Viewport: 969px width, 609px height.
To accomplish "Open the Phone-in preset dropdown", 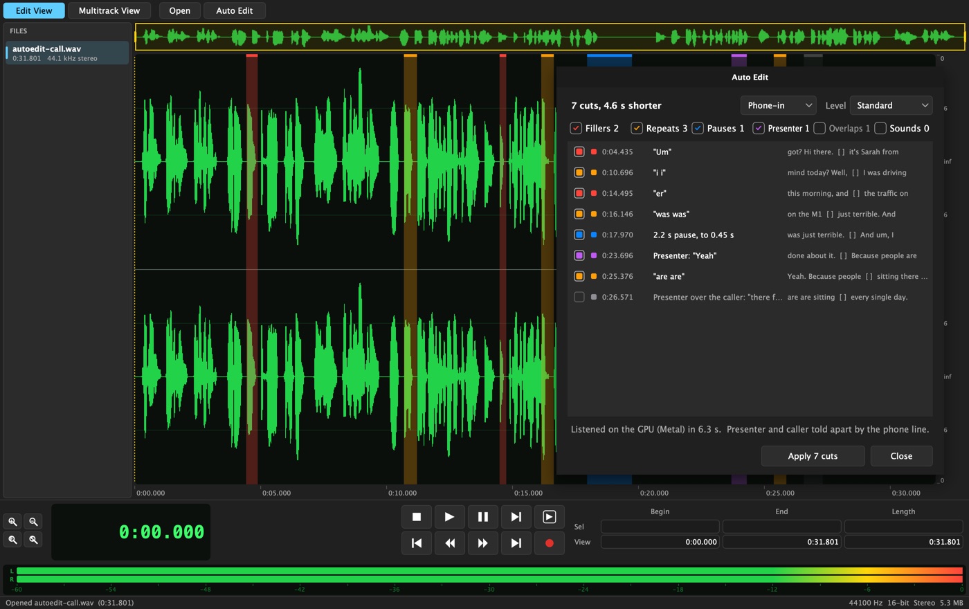I will pos(779,105).
